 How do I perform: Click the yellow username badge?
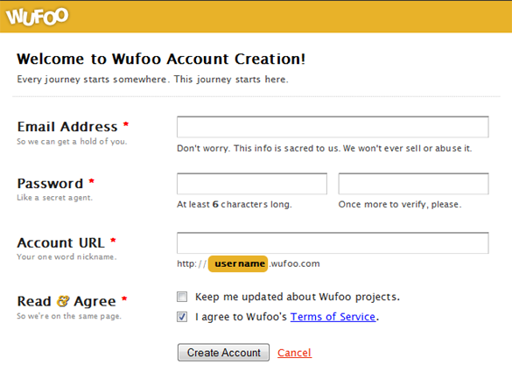[x=238, y=263]
